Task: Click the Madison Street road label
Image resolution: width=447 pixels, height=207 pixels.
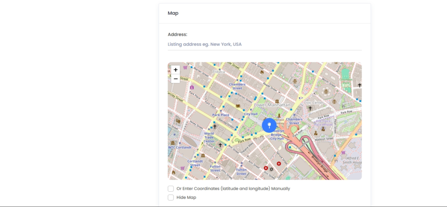Action: click(323, 139)
